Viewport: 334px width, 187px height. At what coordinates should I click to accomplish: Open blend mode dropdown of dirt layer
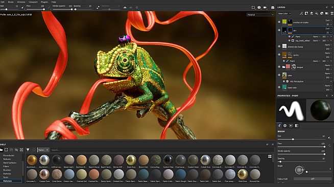[328, 29]
